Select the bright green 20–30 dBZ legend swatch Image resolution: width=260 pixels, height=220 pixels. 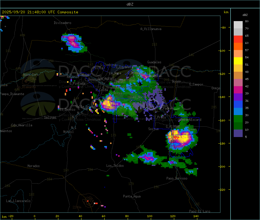click(238, 119)
